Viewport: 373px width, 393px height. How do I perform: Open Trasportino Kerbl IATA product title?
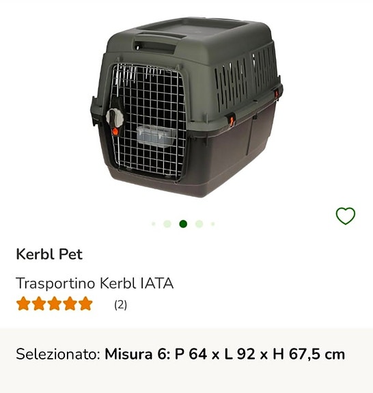(x=95, y=283)
